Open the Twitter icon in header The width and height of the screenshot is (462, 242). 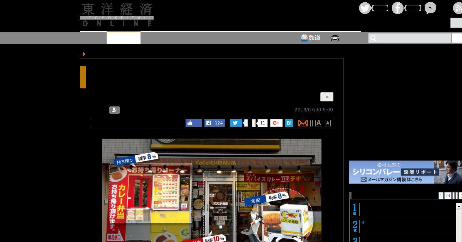(365, 8)
